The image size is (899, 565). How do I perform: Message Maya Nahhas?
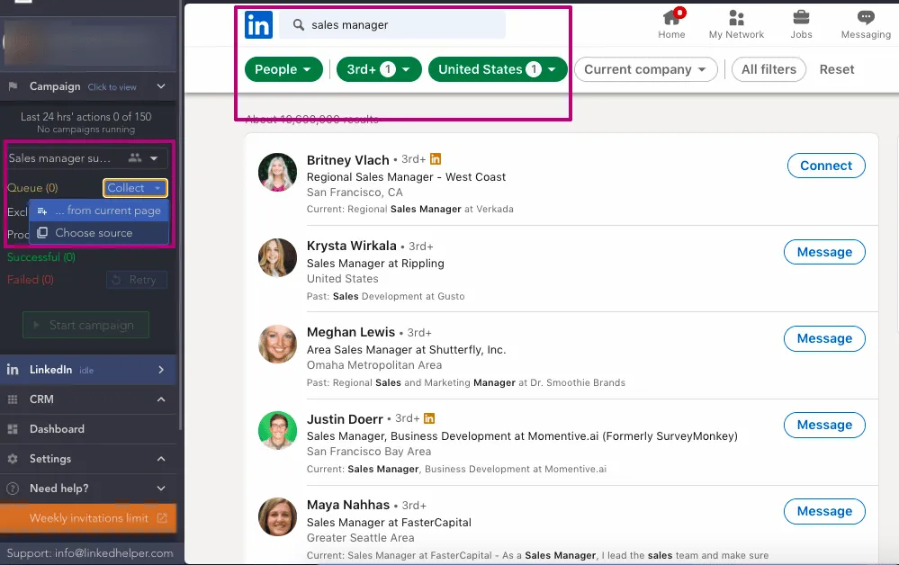pyautogui.click(x=824, y=511)
